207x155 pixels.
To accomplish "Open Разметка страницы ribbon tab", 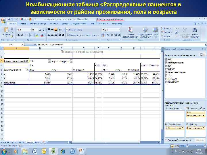I will 38,24.
